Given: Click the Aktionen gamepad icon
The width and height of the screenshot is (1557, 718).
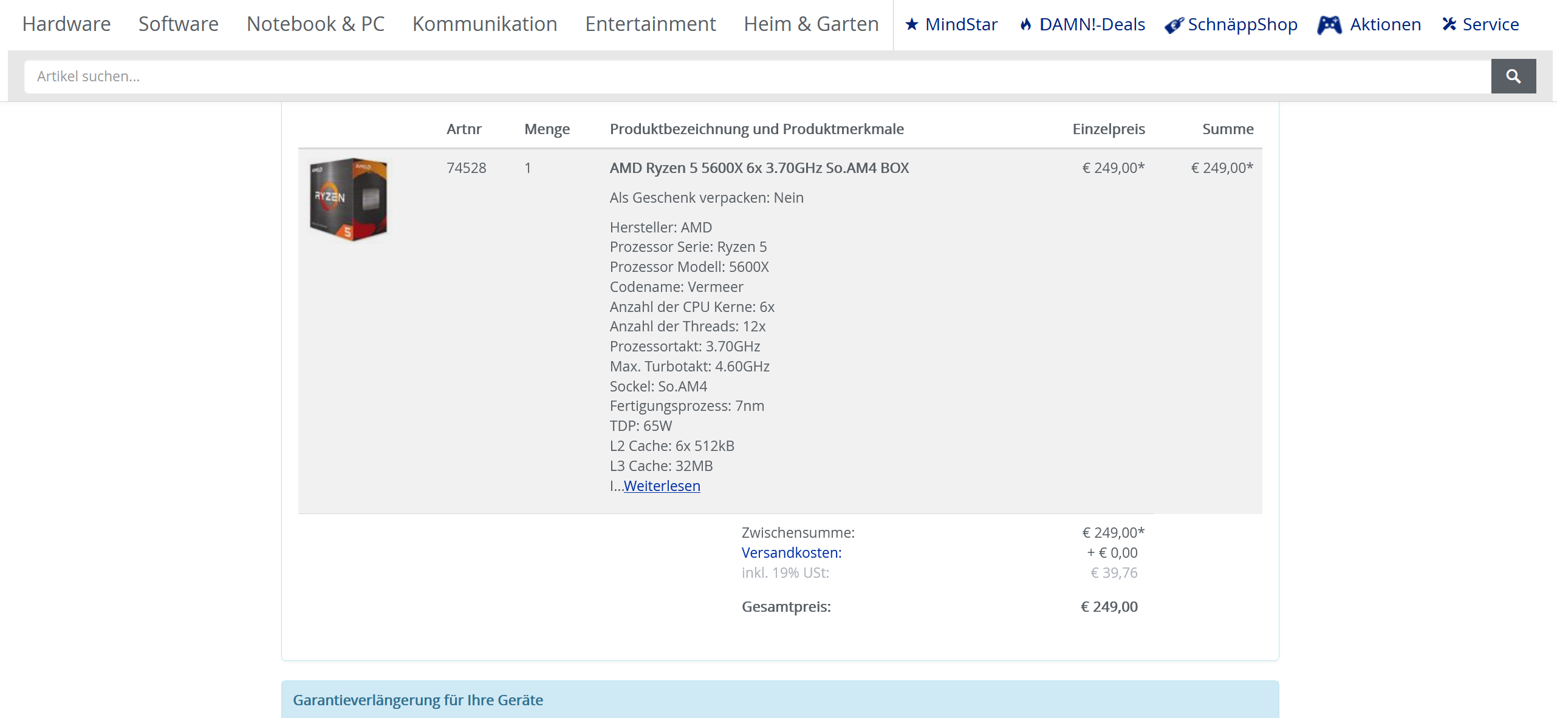Looking at the screenshot, I should tap(1329, 25).
